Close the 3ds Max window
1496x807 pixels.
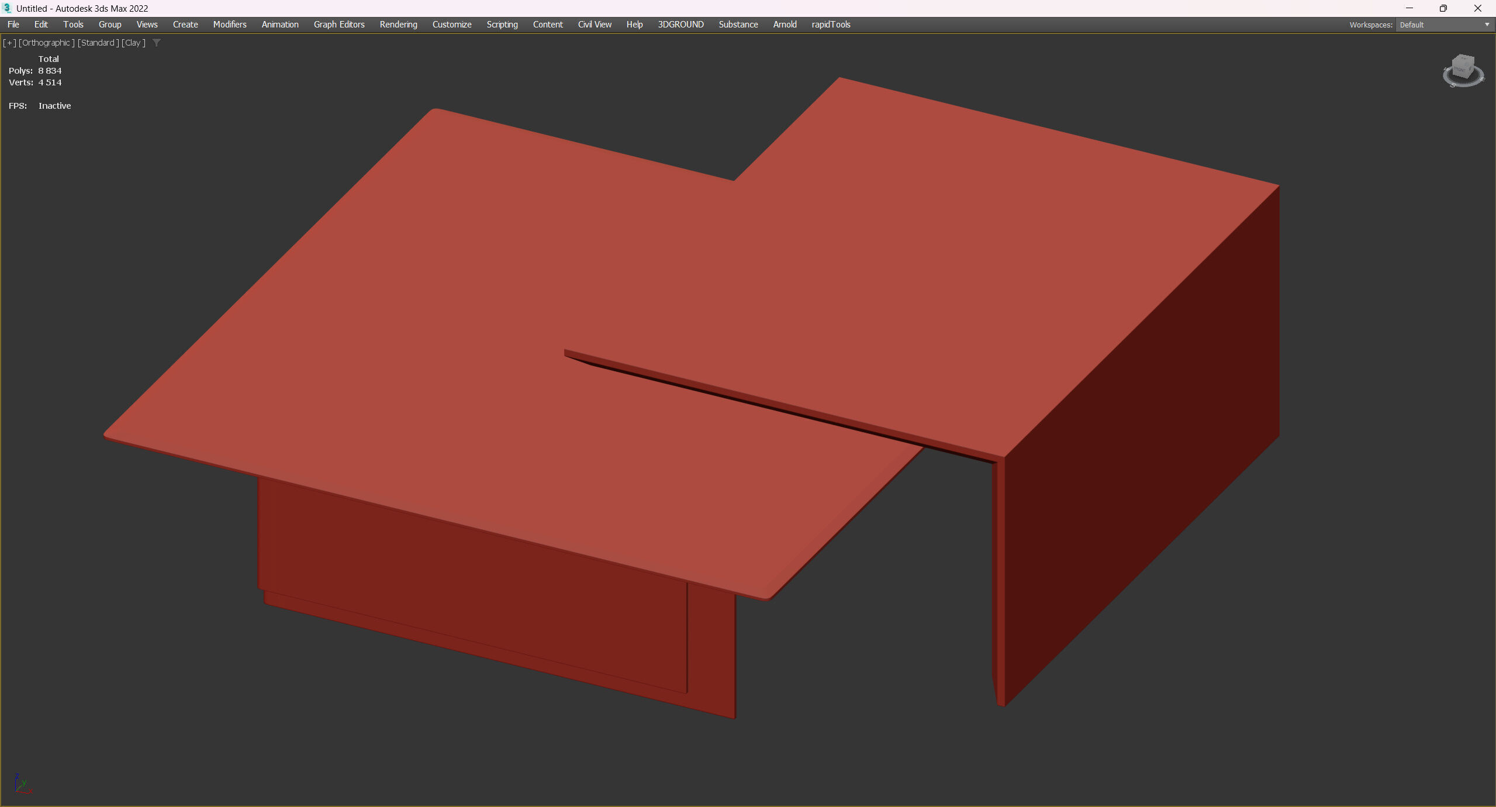coord(1478,8)
